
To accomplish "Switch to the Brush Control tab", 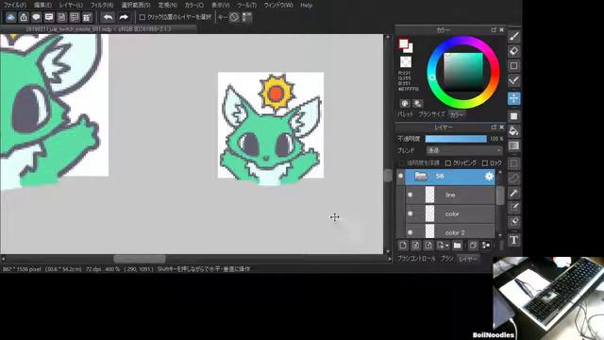I will point(416,259).
